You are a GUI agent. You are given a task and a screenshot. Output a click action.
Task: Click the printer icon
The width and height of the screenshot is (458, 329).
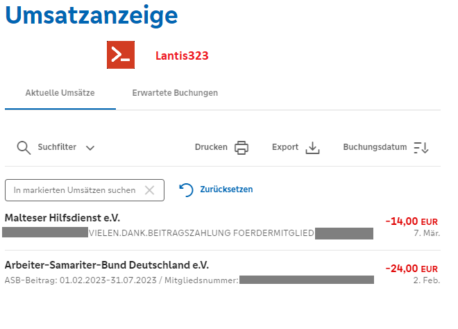241,147
